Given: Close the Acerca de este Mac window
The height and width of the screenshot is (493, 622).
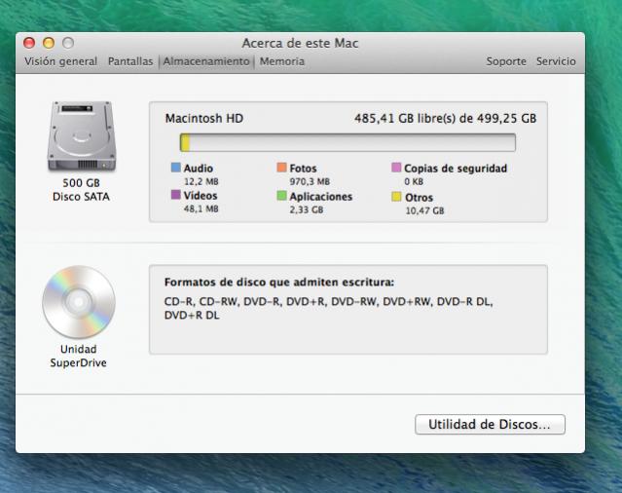Looking at the screenshot, I should click(29, 43).
